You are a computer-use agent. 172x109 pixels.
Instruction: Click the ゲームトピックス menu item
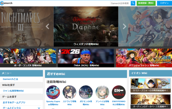tap(12, 108)
